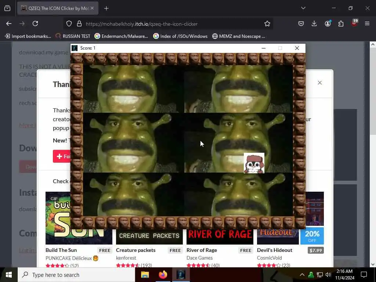
Task: Open the Firefox View icon at top left
Action: (7, 8)
